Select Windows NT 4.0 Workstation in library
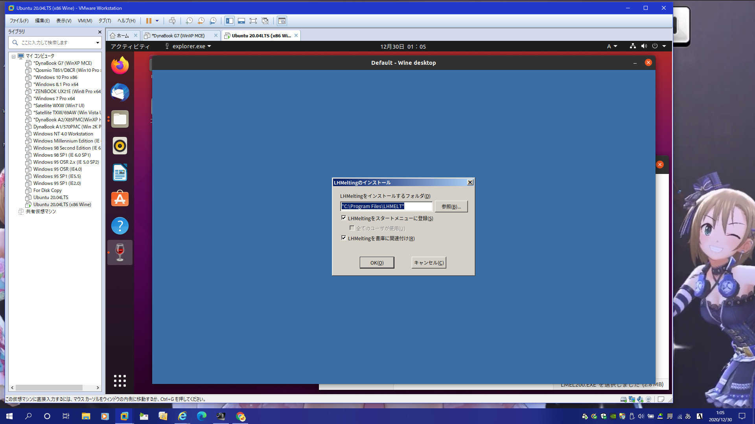The height and width of the screenshot is (424, 755). [63, 134]
